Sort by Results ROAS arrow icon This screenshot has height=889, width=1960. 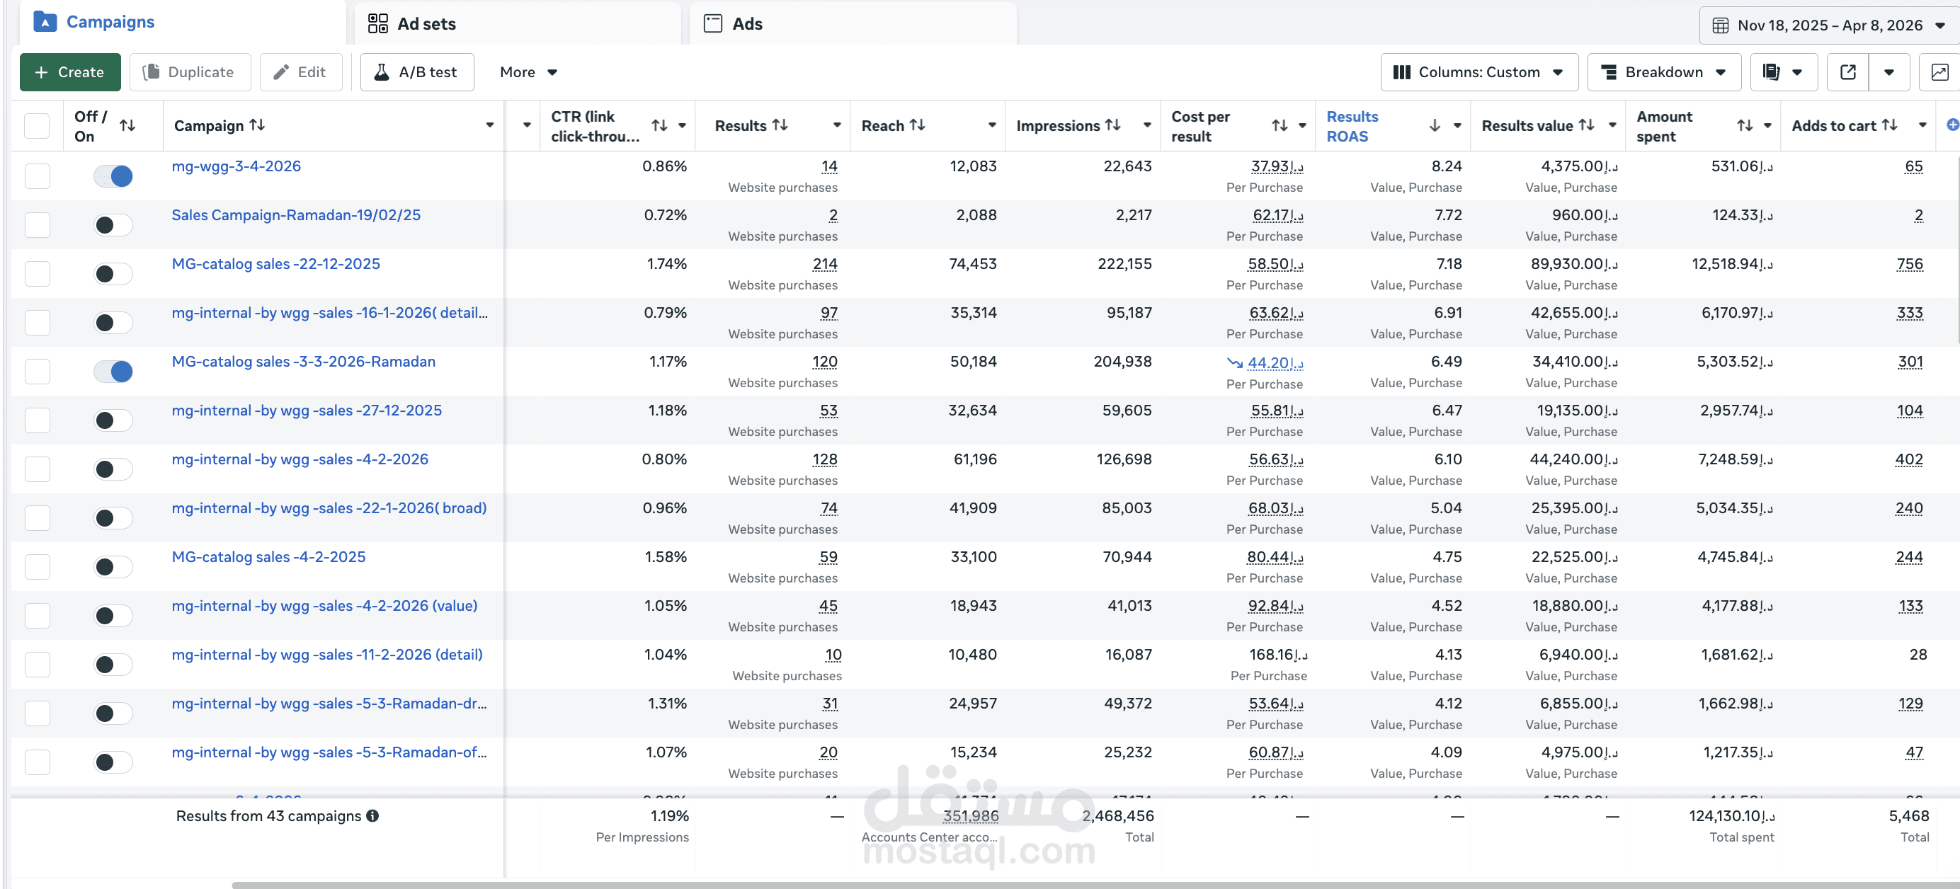coord(1434,125)
